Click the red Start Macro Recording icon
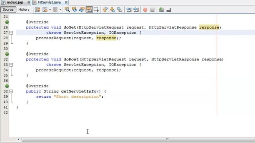Screen dimensions: 255x143 (145, 10)
